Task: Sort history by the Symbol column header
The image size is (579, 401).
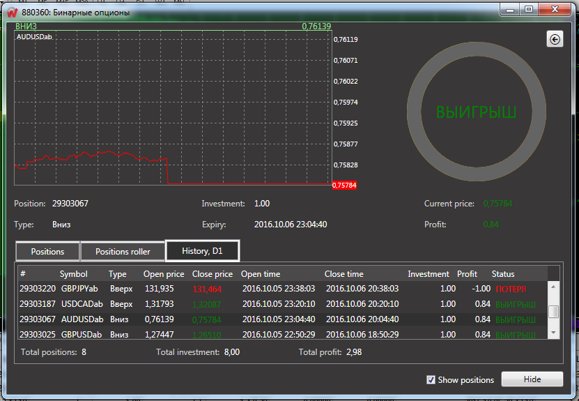Action: (74, 274)
